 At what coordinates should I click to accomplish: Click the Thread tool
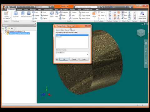click(73, 12)
